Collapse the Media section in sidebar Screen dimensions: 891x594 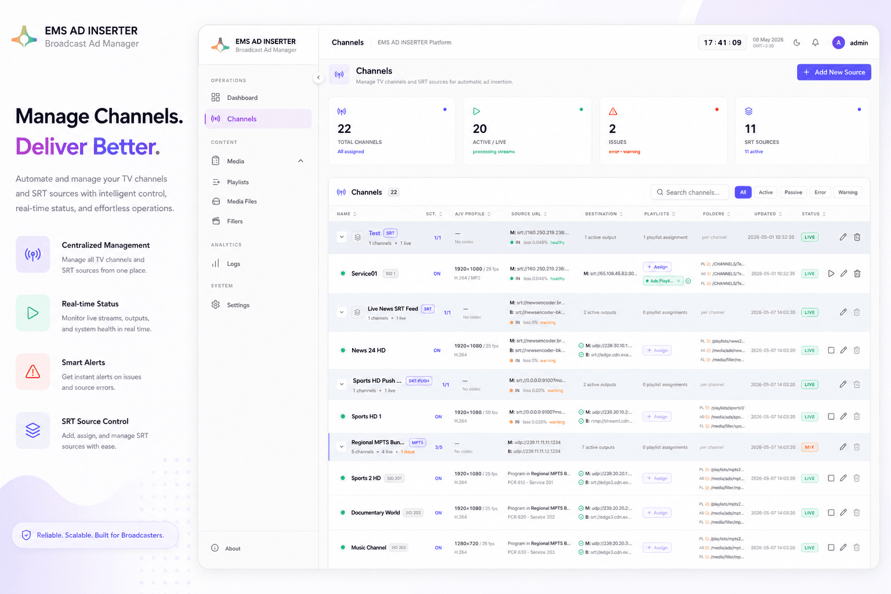click(300, 161)
